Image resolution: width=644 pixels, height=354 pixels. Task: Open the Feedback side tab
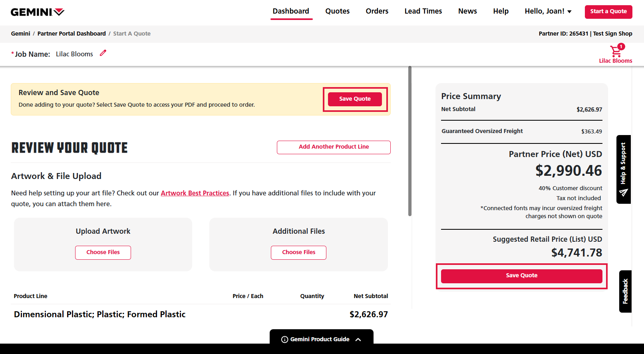[625, 291]
